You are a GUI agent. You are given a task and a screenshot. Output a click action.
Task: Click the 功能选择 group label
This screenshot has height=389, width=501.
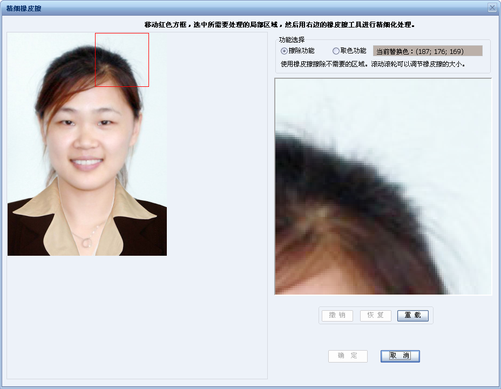click(292, 40)
